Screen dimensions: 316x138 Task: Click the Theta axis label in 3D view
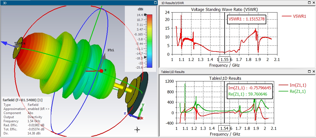[20, 44]
